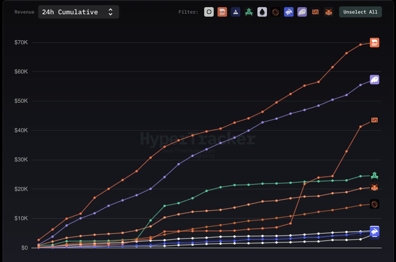Toggle the white ring icon filter

click(209, 12)
